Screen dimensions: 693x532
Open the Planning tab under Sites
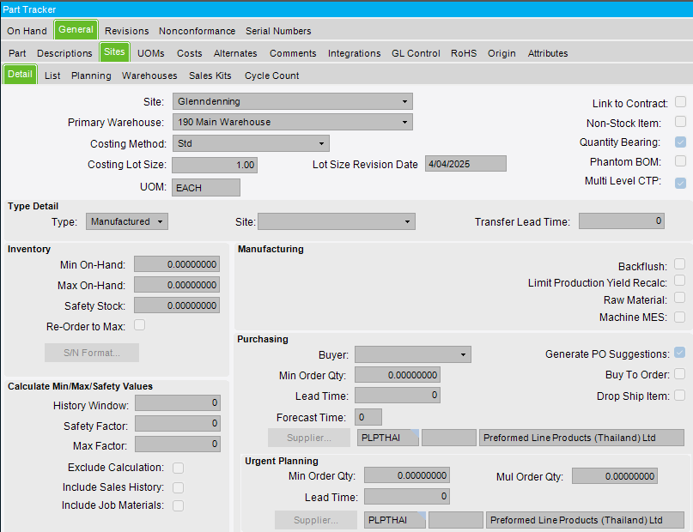coord(91,76)
